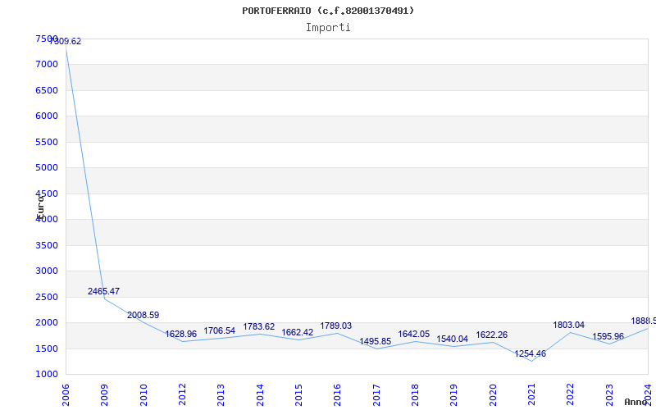Click the PORTOFERRAIO chart title

(x=328, y=11)
